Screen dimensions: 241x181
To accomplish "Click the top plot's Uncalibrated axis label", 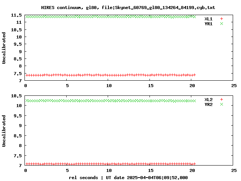I will [4, 48].
